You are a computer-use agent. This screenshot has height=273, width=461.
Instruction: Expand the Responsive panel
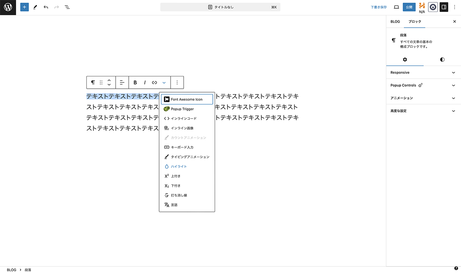coord(423,73)
